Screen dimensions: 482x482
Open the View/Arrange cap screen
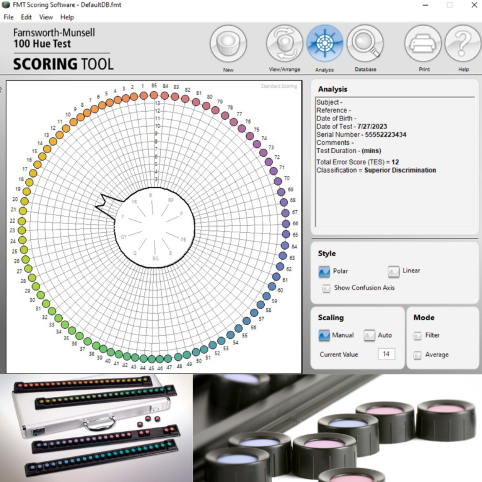284,44
